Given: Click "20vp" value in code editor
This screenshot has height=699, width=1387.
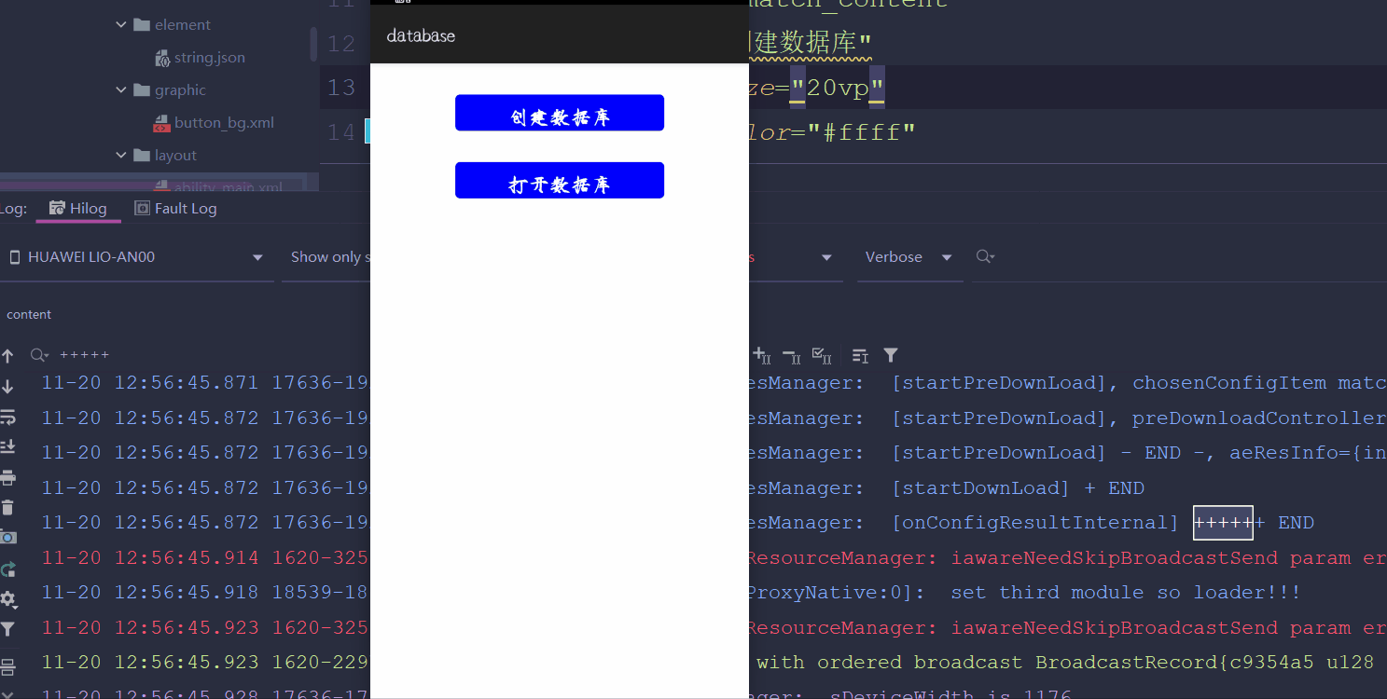Looking at the screenshot, I should [837, 88].
